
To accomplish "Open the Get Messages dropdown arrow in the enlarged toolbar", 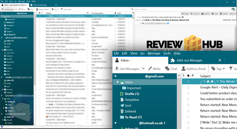I will (143, 69).
